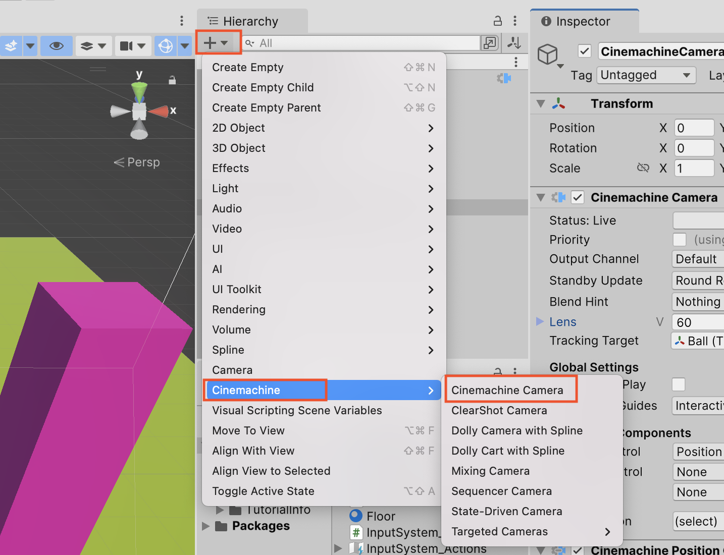Click the lock icon on the Hierarchy panel
The image size is (724, 555).
[497, 20]
